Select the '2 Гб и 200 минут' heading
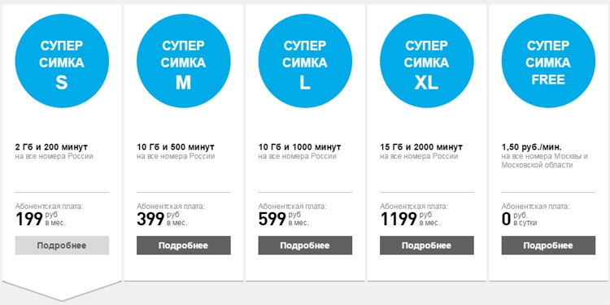The image size is (610, 305). point(51,147)
